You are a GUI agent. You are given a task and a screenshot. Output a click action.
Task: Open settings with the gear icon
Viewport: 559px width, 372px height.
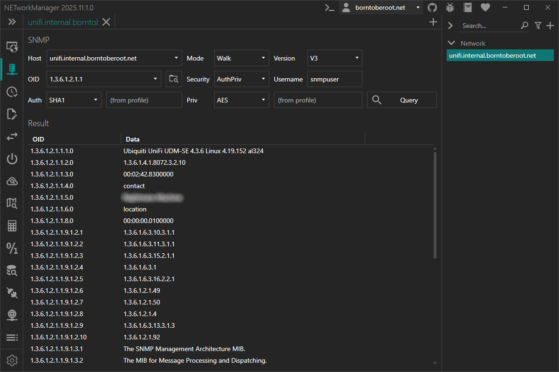(x=12, y=360)
